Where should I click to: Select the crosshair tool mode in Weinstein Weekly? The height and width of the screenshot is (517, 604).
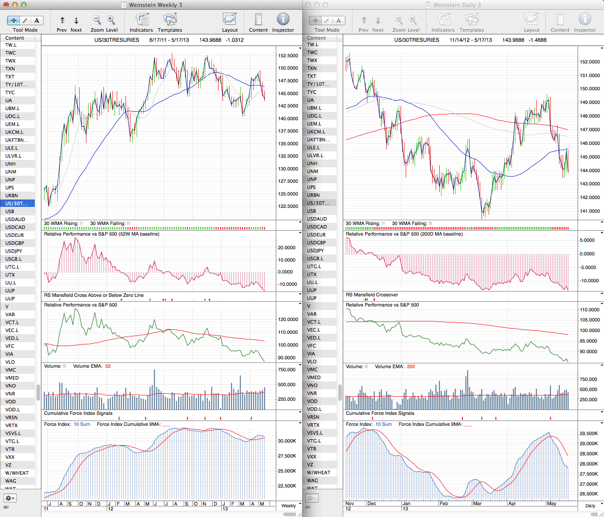(14, 20)
